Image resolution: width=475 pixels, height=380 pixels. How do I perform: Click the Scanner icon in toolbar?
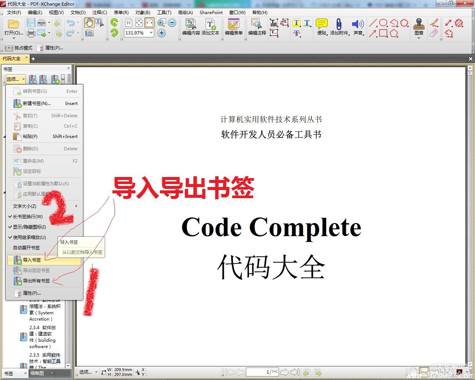[x=42, y=23]
